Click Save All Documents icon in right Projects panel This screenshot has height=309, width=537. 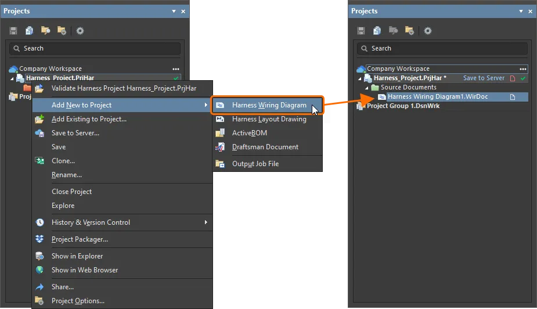click(377, 31)
